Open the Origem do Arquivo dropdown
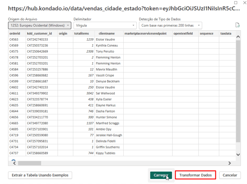The image size is (247, 184). coord(39,26)
